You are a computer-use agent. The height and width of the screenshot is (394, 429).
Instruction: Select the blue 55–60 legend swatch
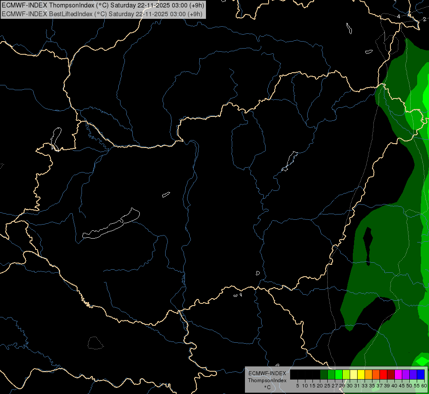coord(421,374)
